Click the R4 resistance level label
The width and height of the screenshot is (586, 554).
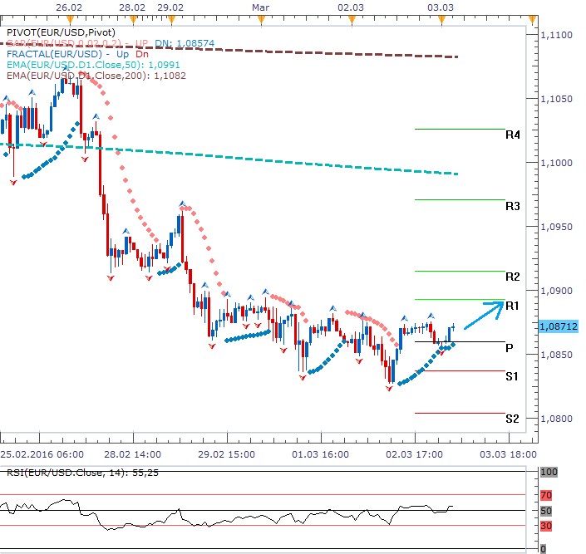(x=512, y=135)
